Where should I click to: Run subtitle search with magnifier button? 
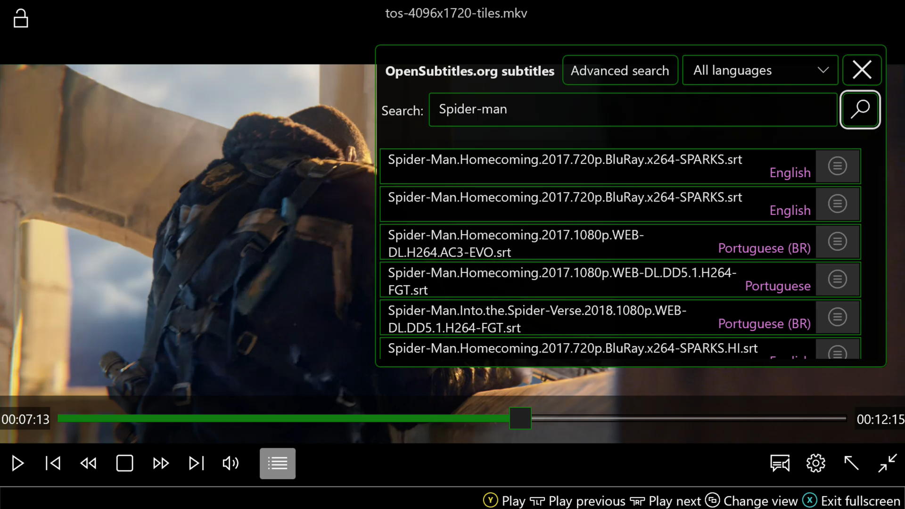tap(860, 109)
